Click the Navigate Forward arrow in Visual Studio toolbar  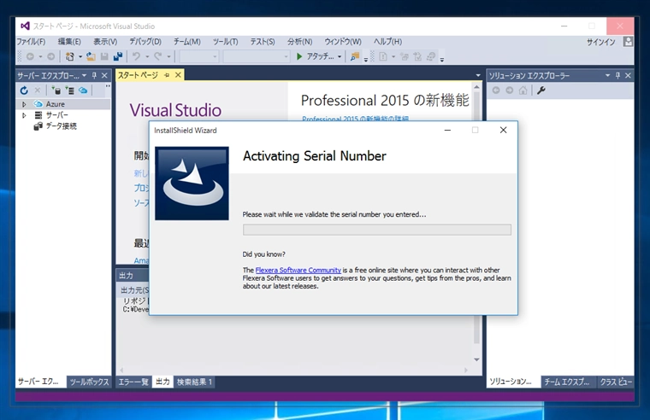[x=50, y=56]
